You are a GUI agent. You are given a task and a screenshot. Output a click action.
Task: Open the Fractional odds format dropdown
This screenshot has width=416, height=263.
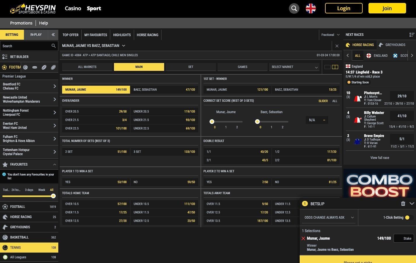coord(330,35)
